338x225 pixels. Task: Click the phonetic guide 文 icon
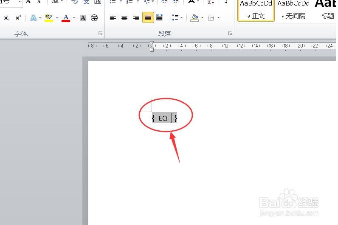(x=86, y=2)
